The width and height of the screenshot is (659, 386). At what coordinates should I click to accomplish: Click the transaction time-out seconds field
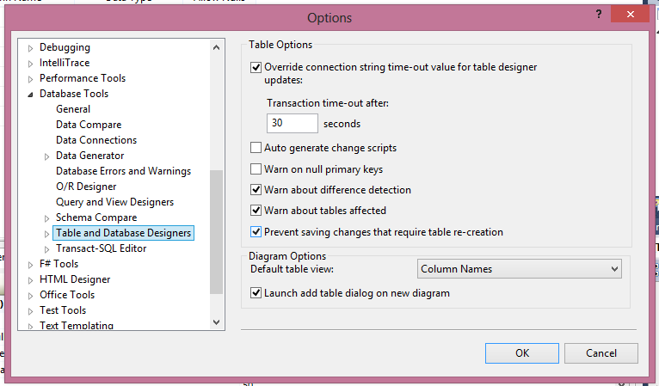pyautogui.click(x=292, y=124)
